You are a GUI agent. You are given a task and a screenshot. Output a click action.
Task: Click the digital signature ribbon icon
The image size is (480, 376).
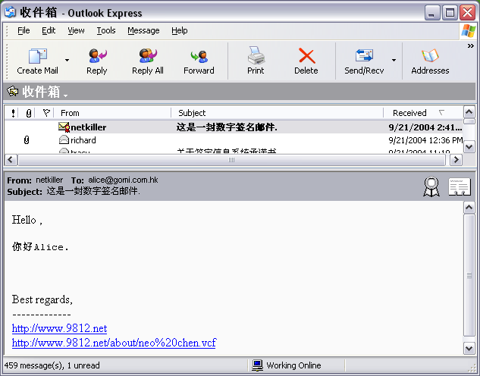[x=431, y=186]
